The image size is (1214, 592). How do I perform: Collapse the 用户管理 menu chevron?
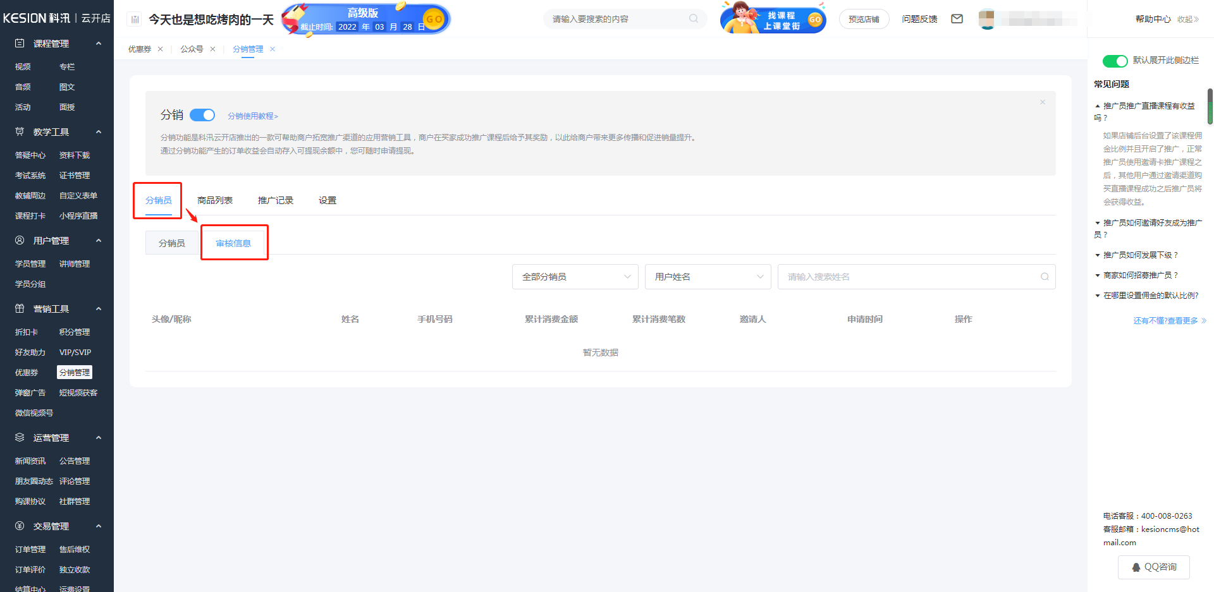[99, 241]
